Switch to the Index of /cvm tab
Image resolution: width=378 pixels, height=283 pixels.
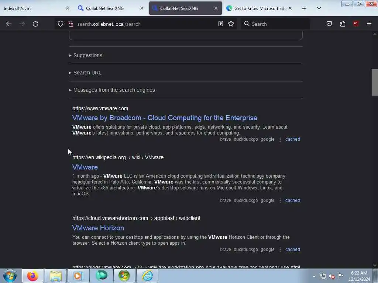click(34, 8)
